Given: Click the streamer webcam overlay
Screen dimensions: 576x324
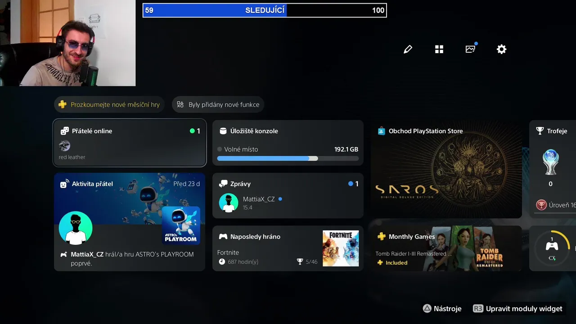Looking at the screenshot, I should (x=67, y=43).
